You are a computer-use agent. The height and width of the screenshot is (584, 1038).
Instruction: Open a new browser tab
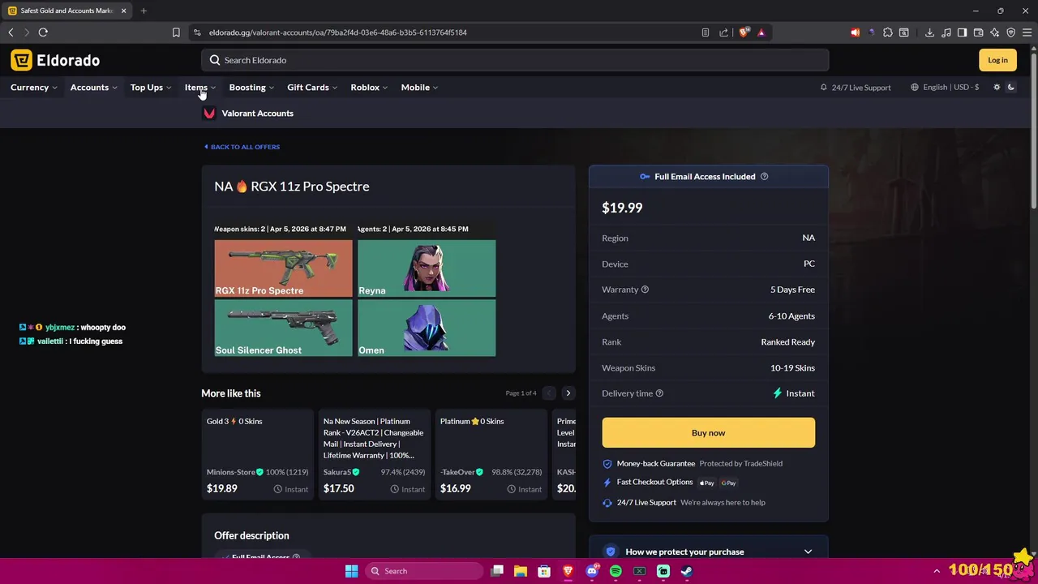[x=144, y=11]
